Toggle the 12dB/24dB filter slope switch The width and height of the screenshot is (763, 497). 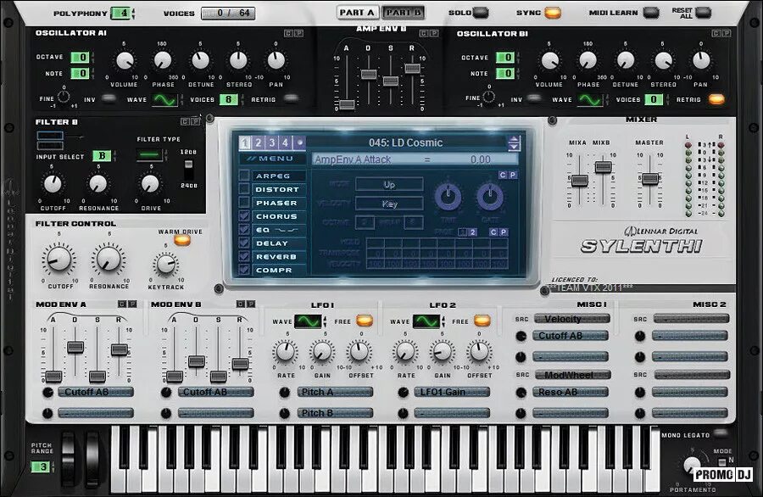tap(188, 169)
